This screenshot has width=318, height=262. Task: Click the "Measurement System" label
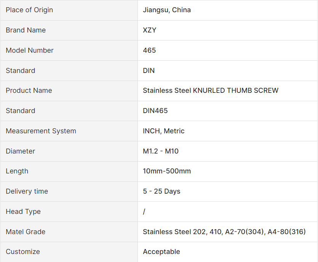(41, 131)
